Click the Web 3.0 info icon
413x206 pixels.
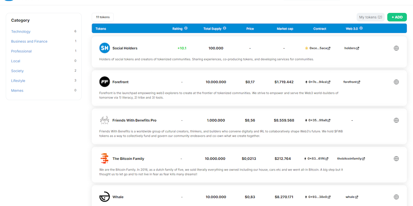tap(361, 29)
